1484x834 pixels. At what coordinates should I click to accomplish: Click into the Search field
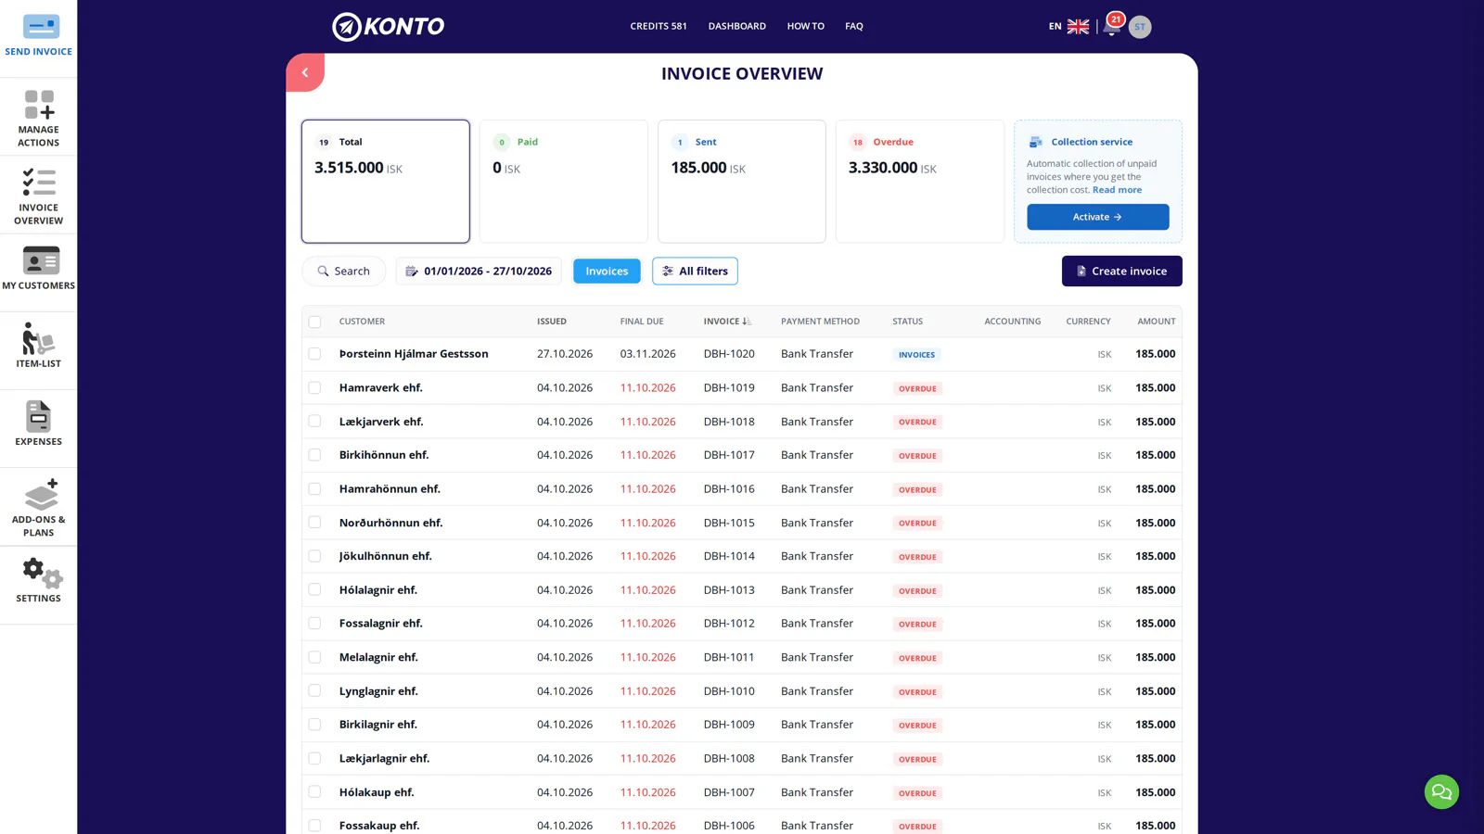pos(343,271)
